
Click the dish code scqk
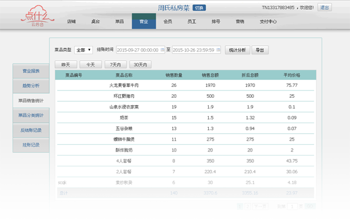coord(62,182)
